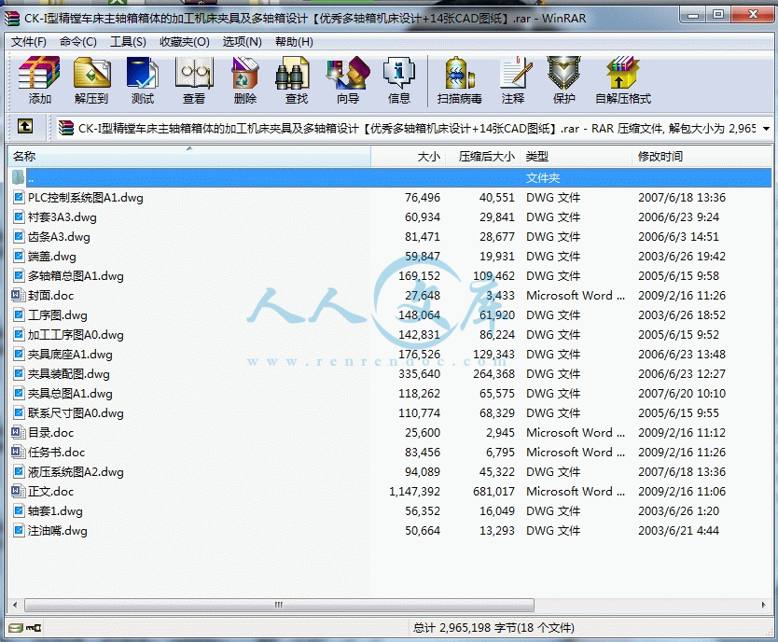Image resolution: width=778 pixels, height=642 pixels.
Task: Sort by Type (类型) column header
Action: (x=577, y=157)
